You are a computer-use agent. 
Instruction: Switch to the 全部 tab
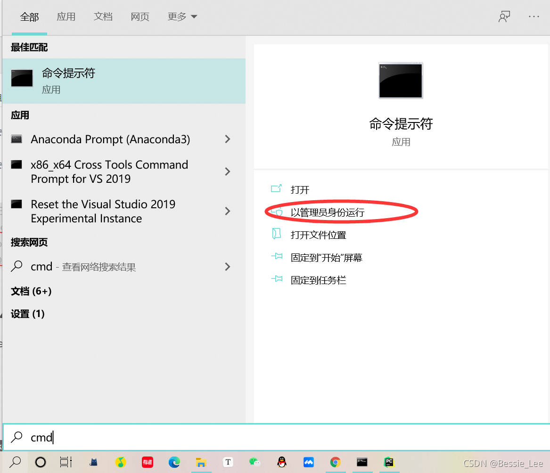click(29, 17)
